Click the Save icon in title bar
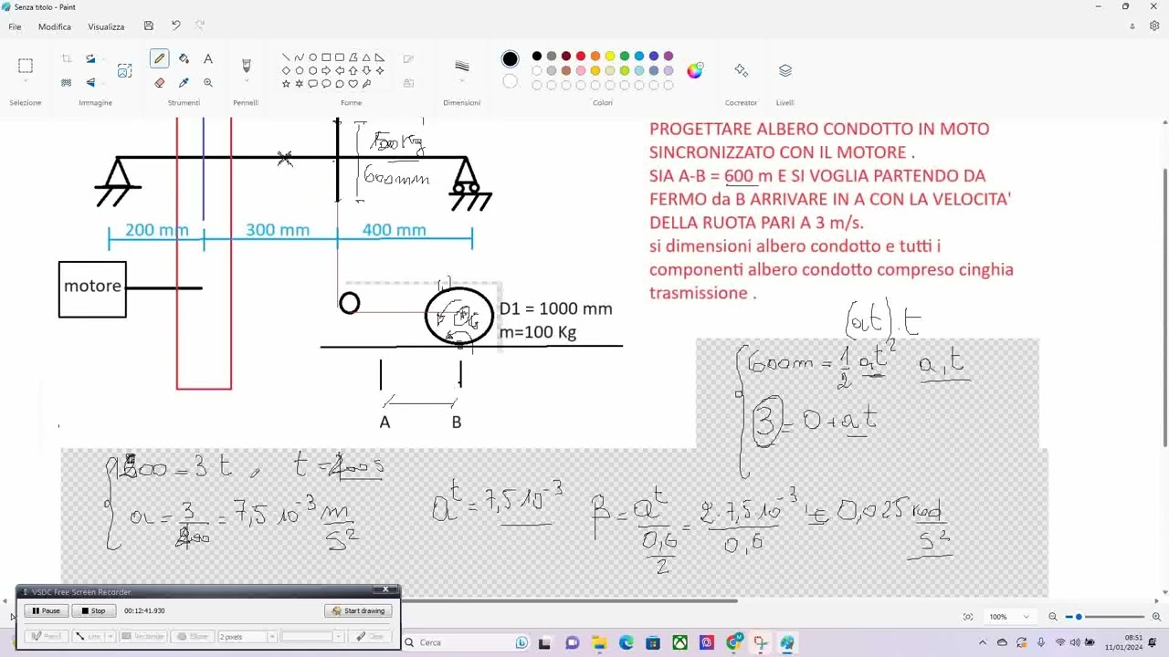This screenshot has width=1169, height=657. pos(149,26)
